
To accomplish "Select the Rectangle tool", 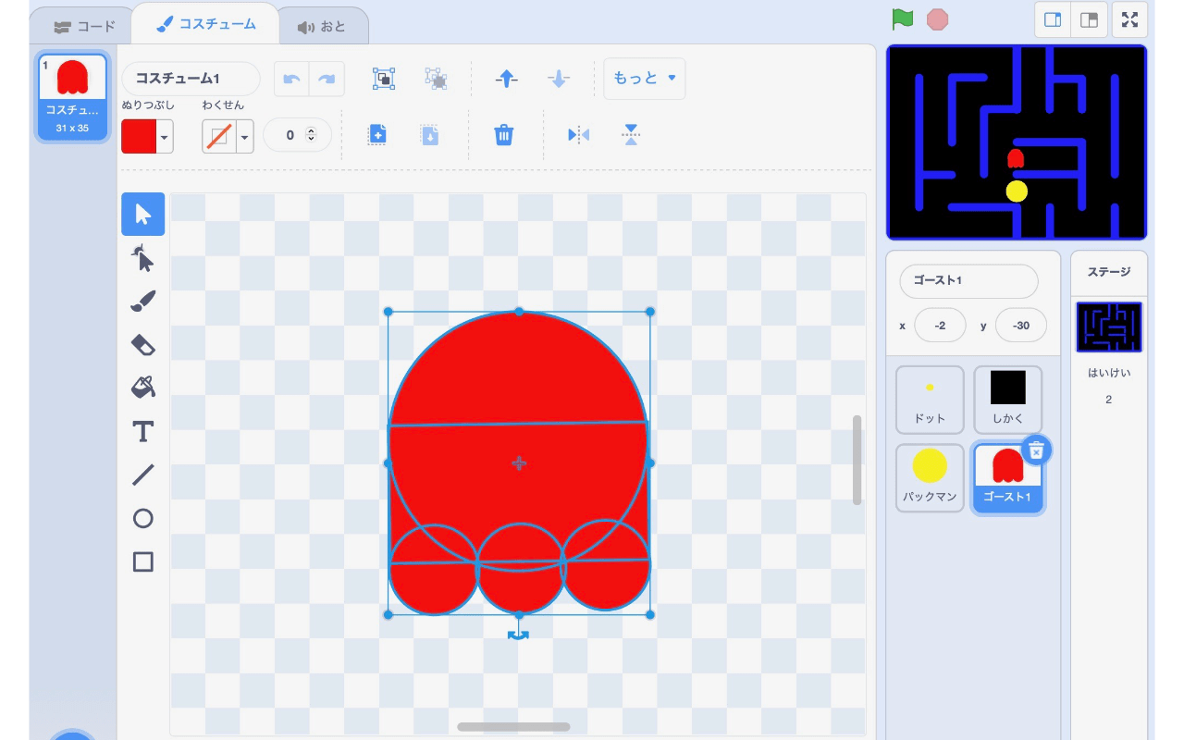I will pos(143,561).
